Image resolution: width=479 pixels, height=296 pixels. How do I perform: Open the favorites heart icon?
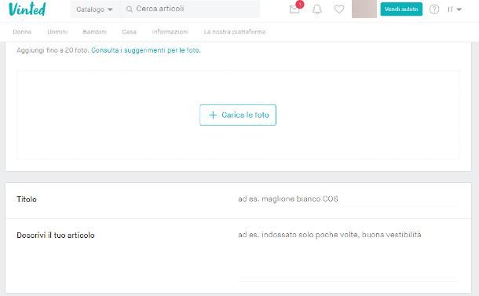click(339, 9)
